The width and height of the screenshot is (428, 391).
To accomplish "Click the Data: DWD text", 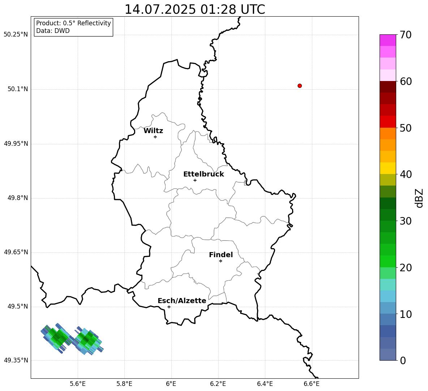I will point(53,31).
